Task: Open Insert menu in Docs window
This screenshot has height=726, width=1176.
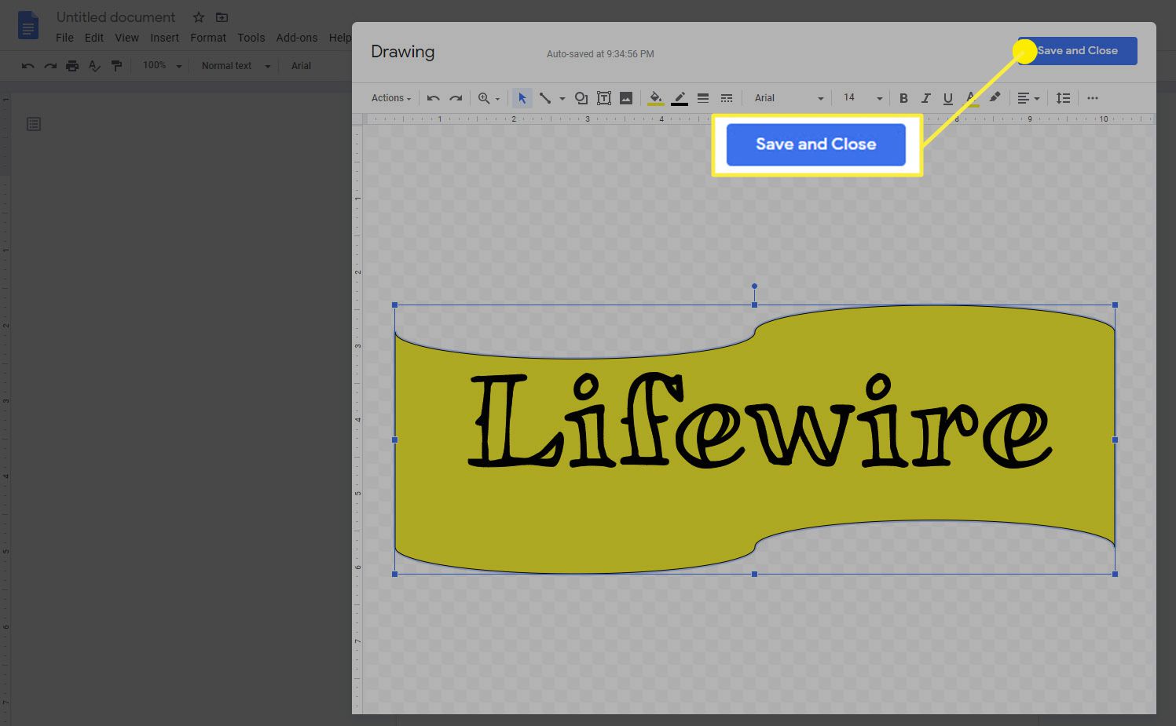Action: click(165, 38)
